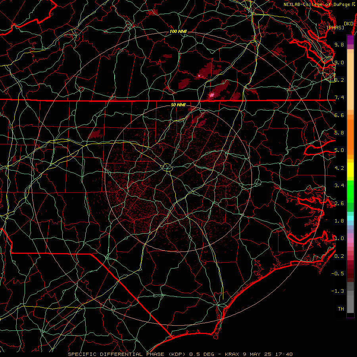Click the 1.8 value on color scale
The width and height of the screenshot is (357, 357).
(339, 221)
